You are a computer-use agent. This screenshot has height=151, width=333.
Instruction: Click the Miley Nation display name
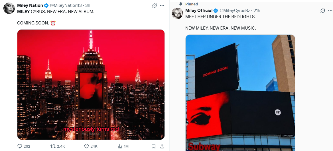[30, 5]
